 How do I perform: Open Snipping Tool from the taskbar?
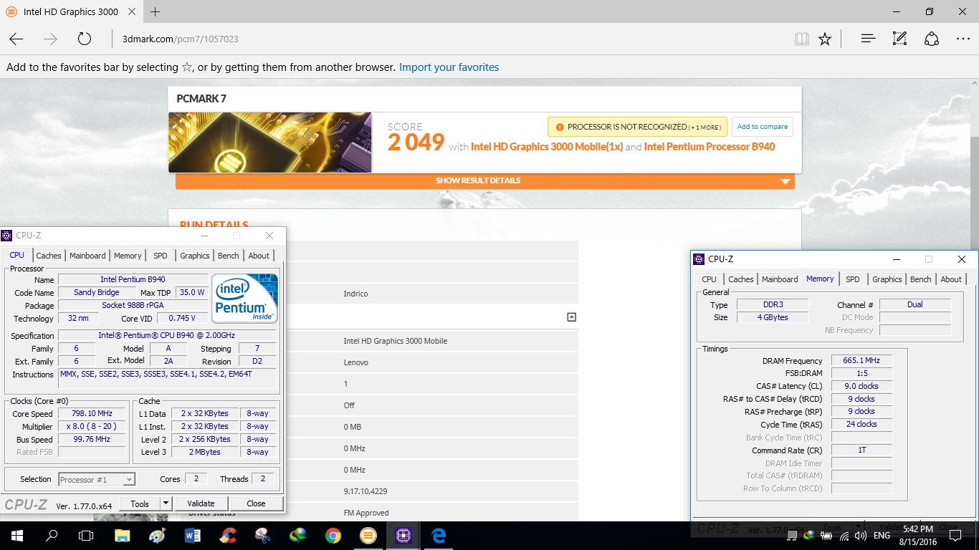263,535
